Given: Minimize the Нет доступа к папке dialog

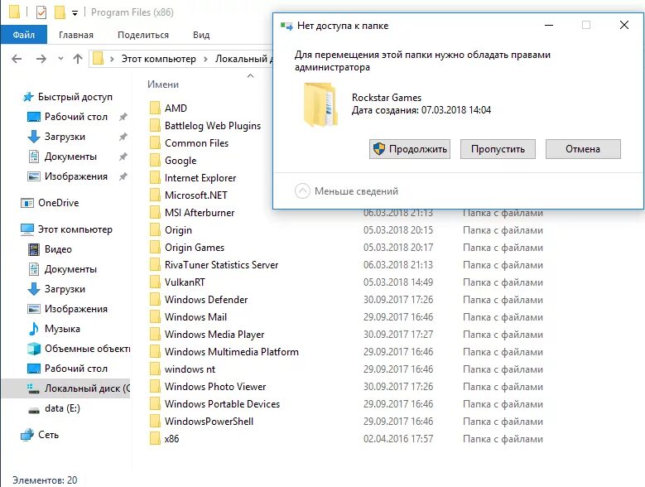Looking at the screenshot, I should 549,26.
